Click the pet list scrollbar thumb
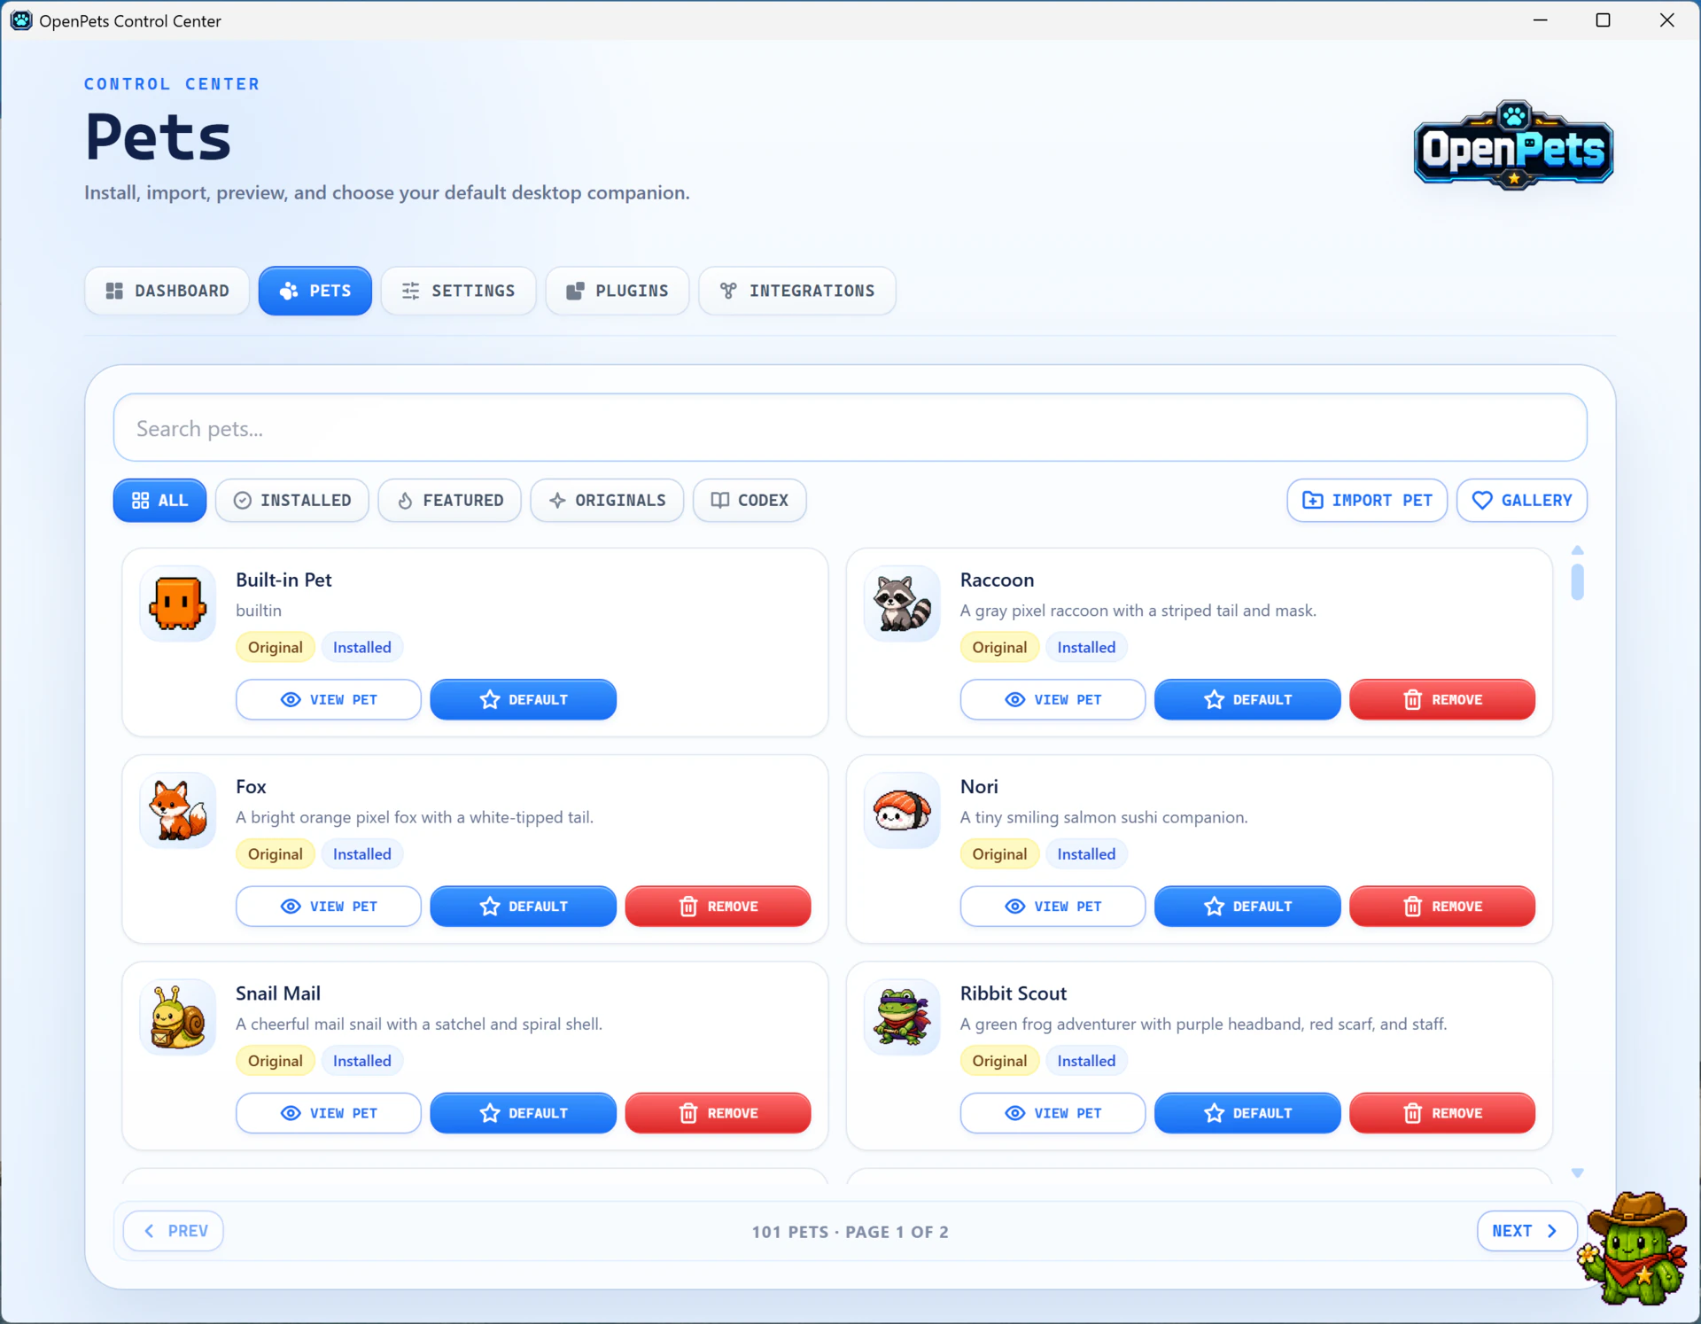This screenshot has width=1701, height=1324. [1577, 582]
